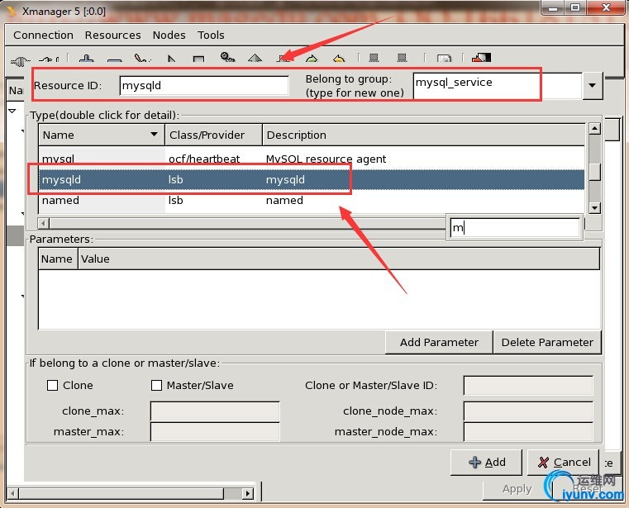Screen dimensions: 629x508
Task: Open the Resources menu
Action: [112, 36]
